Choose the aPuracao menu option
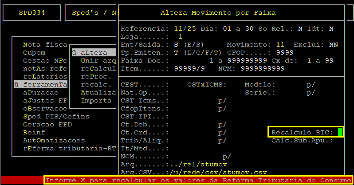 (x=40, y=93)
